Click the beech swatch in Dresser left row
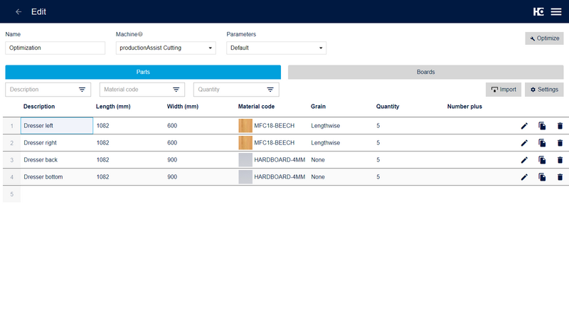Screen dimensions: 569x320 (x=245, y=126)
